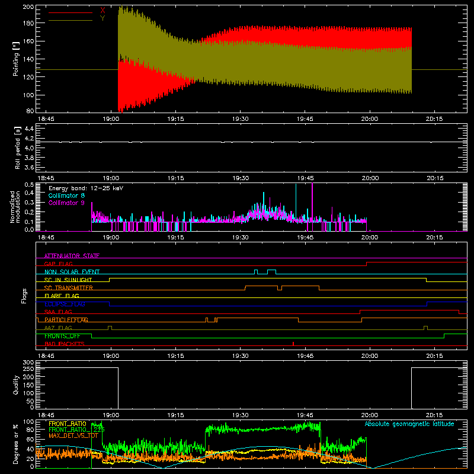Click the Pointing axis title
The height and width of the screenshot is (474, 474).
tap(16, 59)
